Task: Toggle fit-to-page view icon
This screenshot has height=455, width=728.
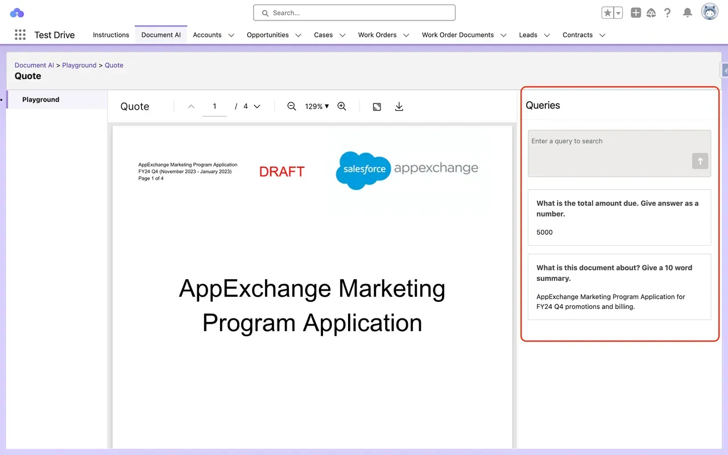Action: (377, 106)
